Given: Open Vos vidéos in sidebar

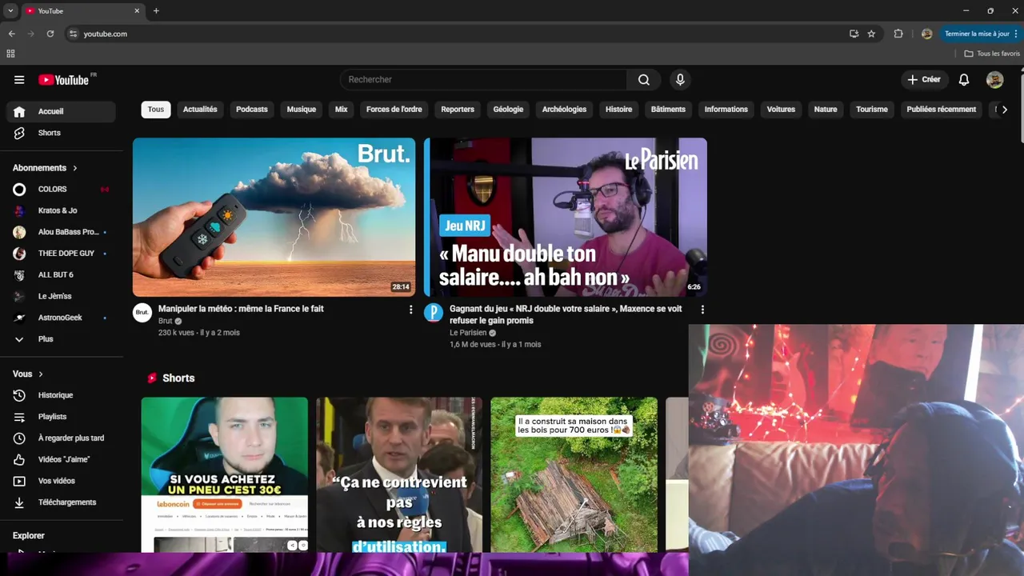Looking at the screenshot, I should coord(61,481).
